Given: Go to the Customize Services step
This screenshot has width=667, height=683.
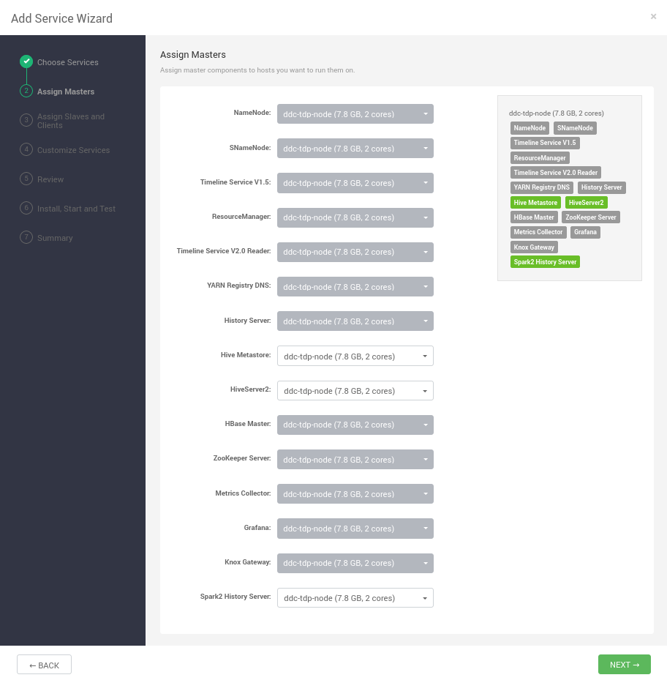Looking at the screenshot, I should pos(73,150).
